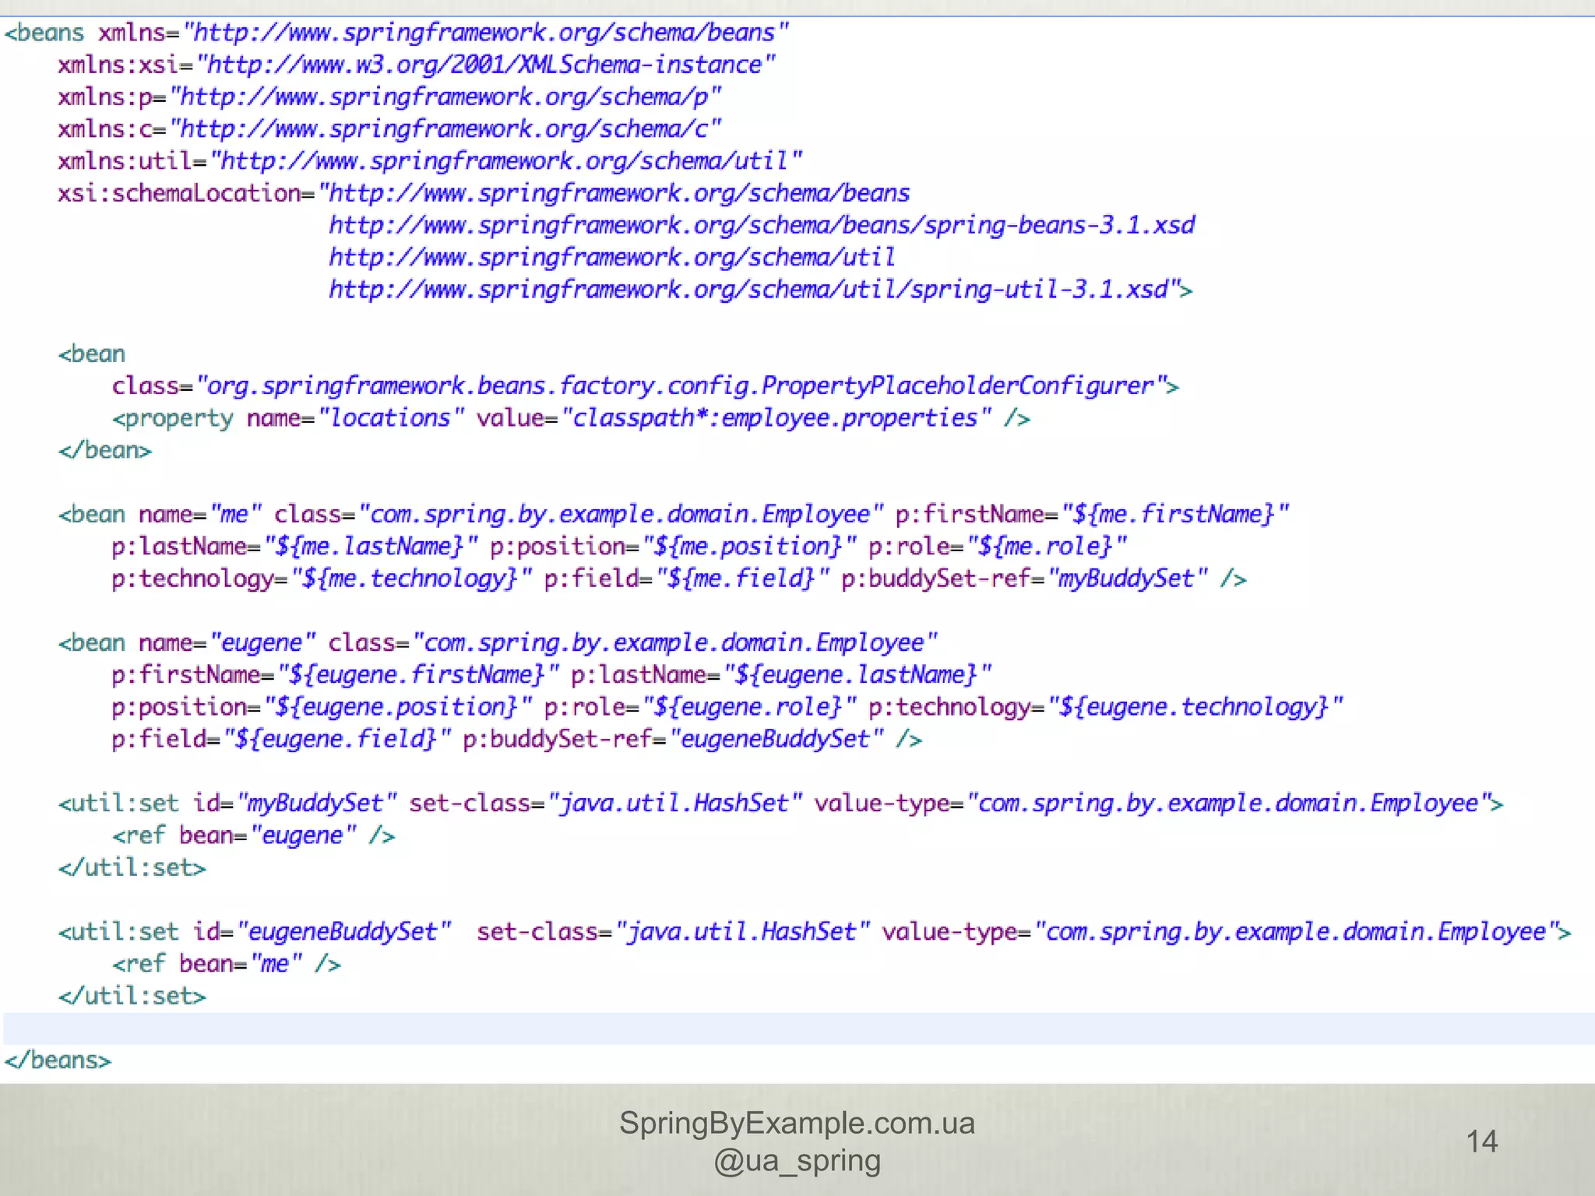Viewport: 1595px width, 1196px height.
Task: Click the "${me.position}" placeholder value
Action: click(x=749, y=547)
